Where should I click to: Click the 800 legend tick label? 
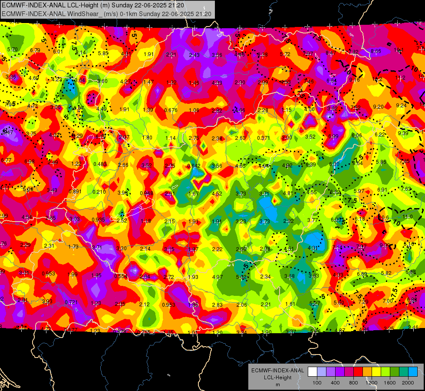tap(353, 383)
